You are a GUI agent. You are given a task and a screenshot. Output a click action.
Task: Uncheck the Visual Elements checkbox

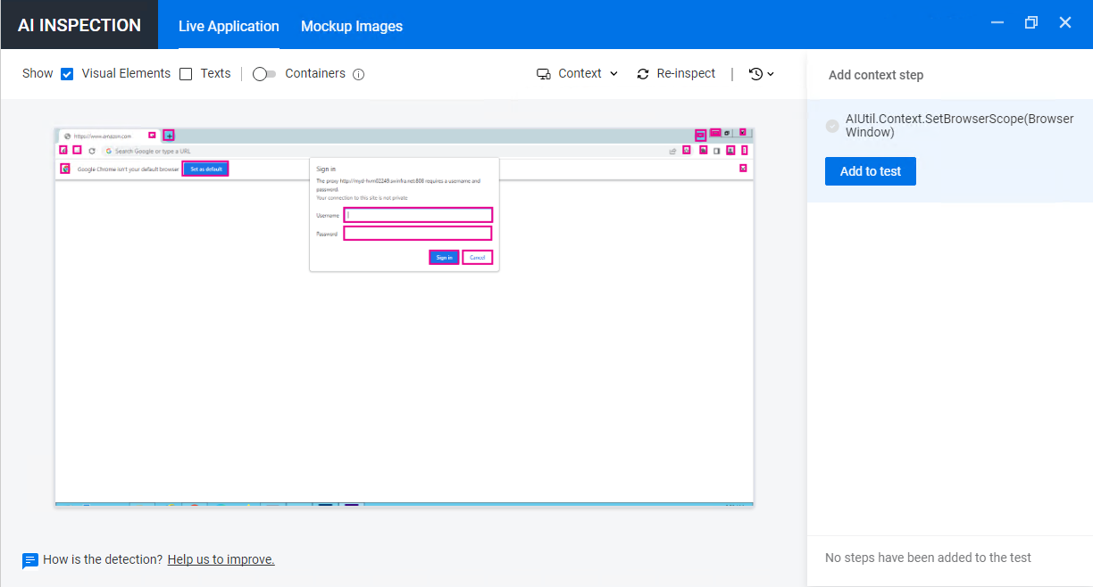tap(66, 73)
